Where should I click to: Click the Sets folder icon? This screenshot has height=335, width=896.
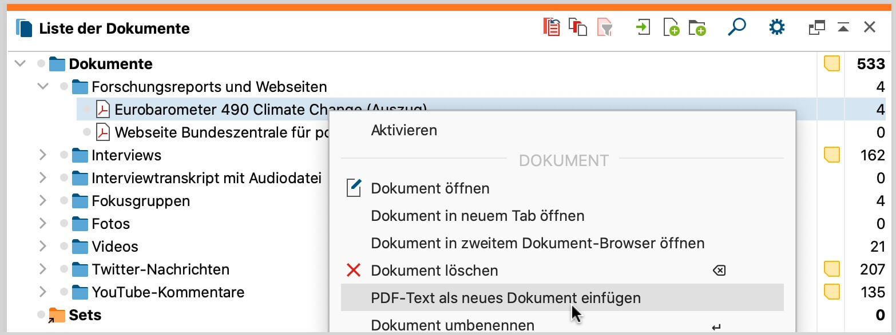[x=57, y=315]
